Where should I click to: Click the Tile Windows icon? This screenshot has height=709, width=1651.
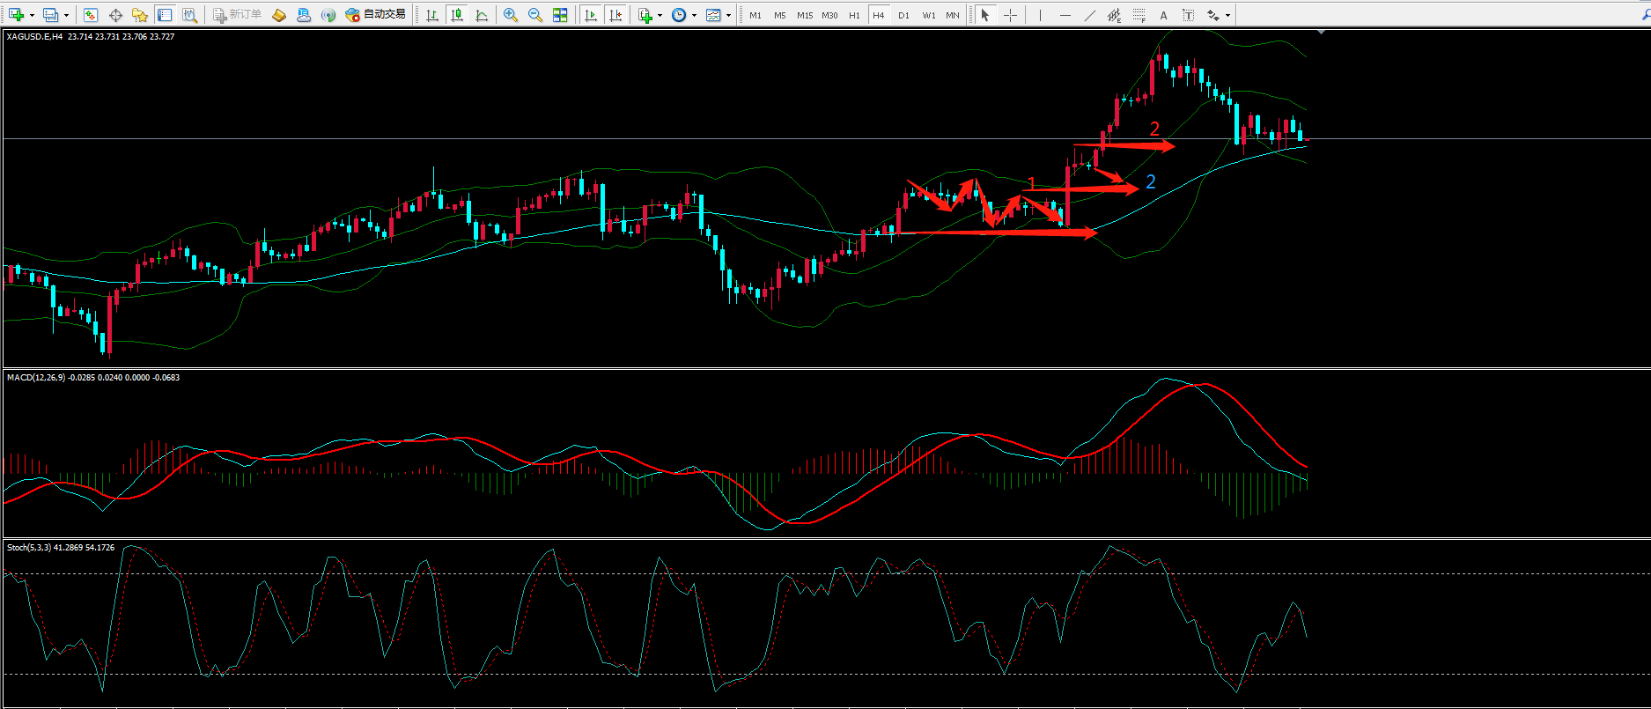click(x=560, y=15)
